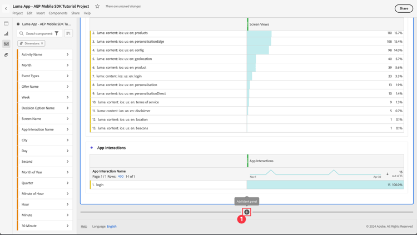Favorite the project with the star icon
The width and height of the screenshot is (417, 235).
[x=97, y=6]
